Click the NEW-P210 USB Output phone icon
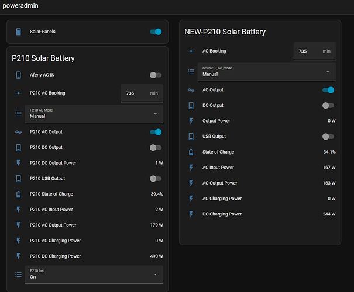The width and height of the screenshot is (354, 292). click(x=191, y=137)
